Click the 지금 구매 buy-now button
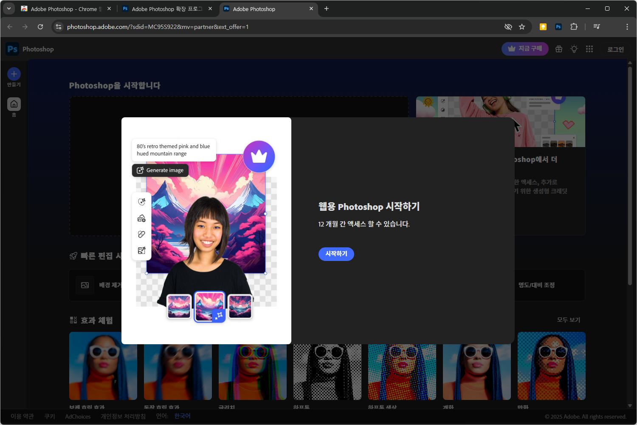 point(525,49)
